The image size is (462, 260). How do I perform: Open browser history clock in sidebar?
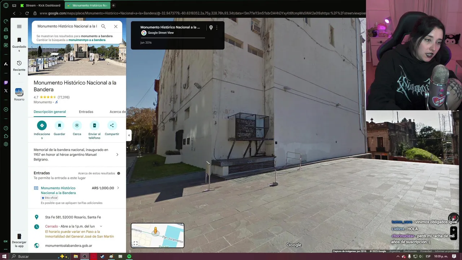[x=6, y=128]
